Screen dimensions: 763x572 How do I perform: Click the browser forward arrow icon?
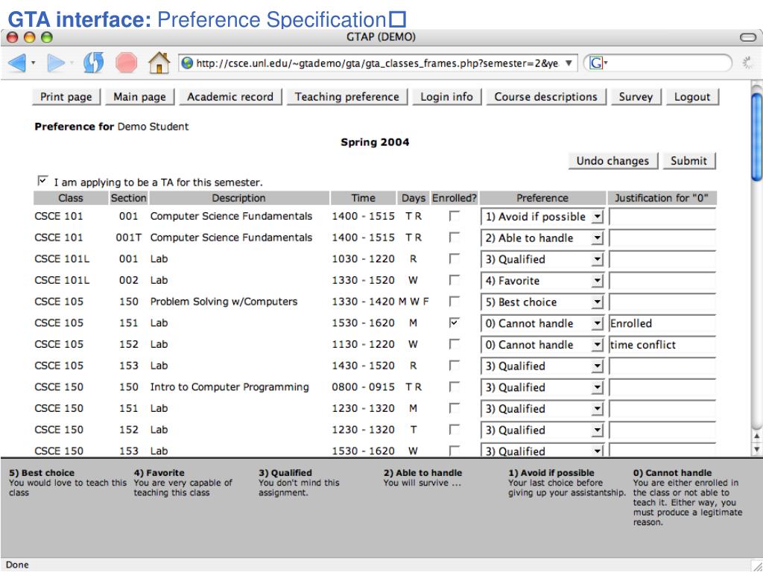tap(55, 63)
